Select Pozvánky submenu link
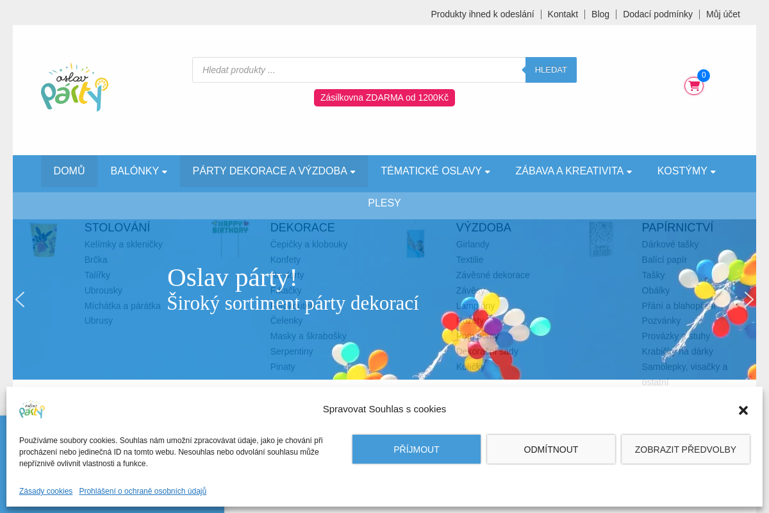The width and height of the screenshot is (769, 513). pos(661,321)
